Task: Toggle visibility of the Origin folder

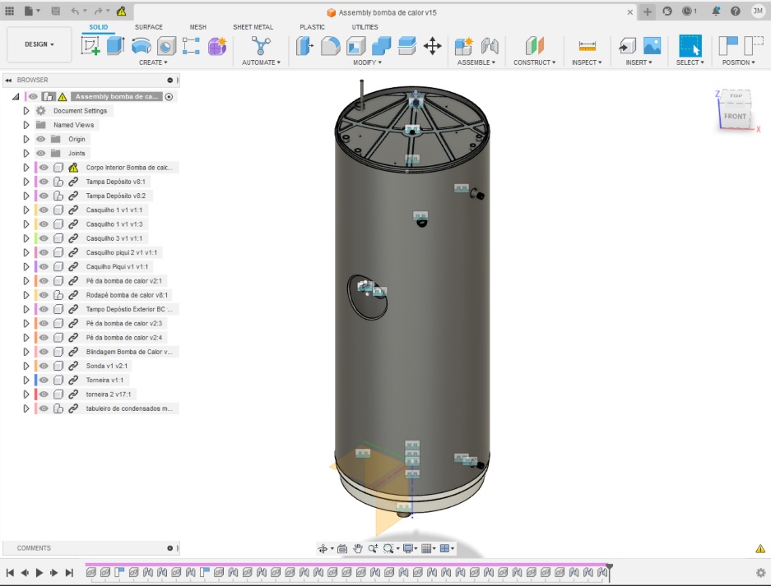Action: (40, 139)
